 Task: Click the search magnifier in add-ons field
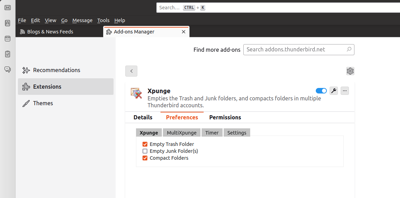(349, 49)
